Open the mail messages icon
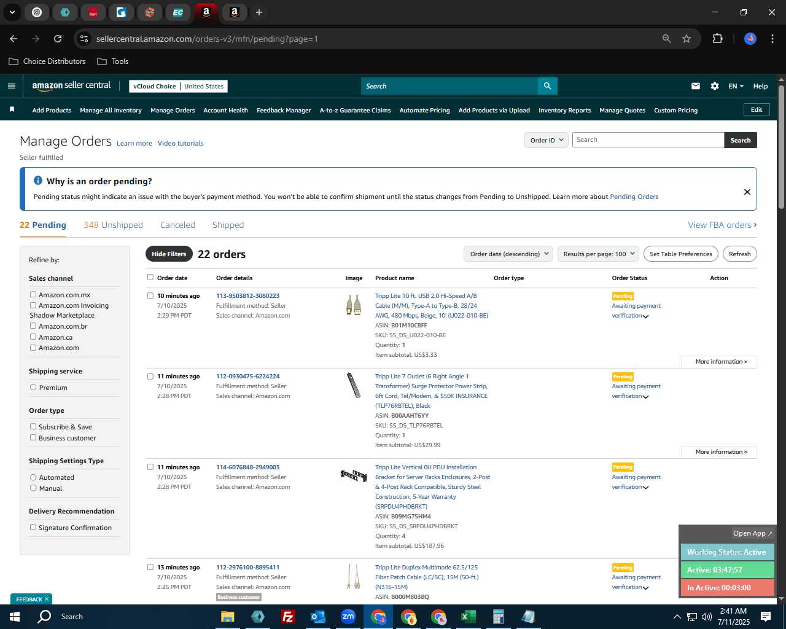 click(x=696, y=86)
